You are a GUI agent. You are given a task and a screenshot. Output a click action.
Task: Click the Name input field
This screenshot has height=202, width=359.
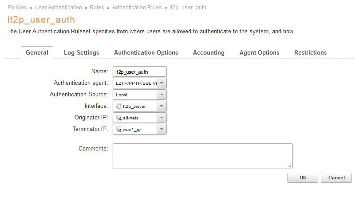139,71
